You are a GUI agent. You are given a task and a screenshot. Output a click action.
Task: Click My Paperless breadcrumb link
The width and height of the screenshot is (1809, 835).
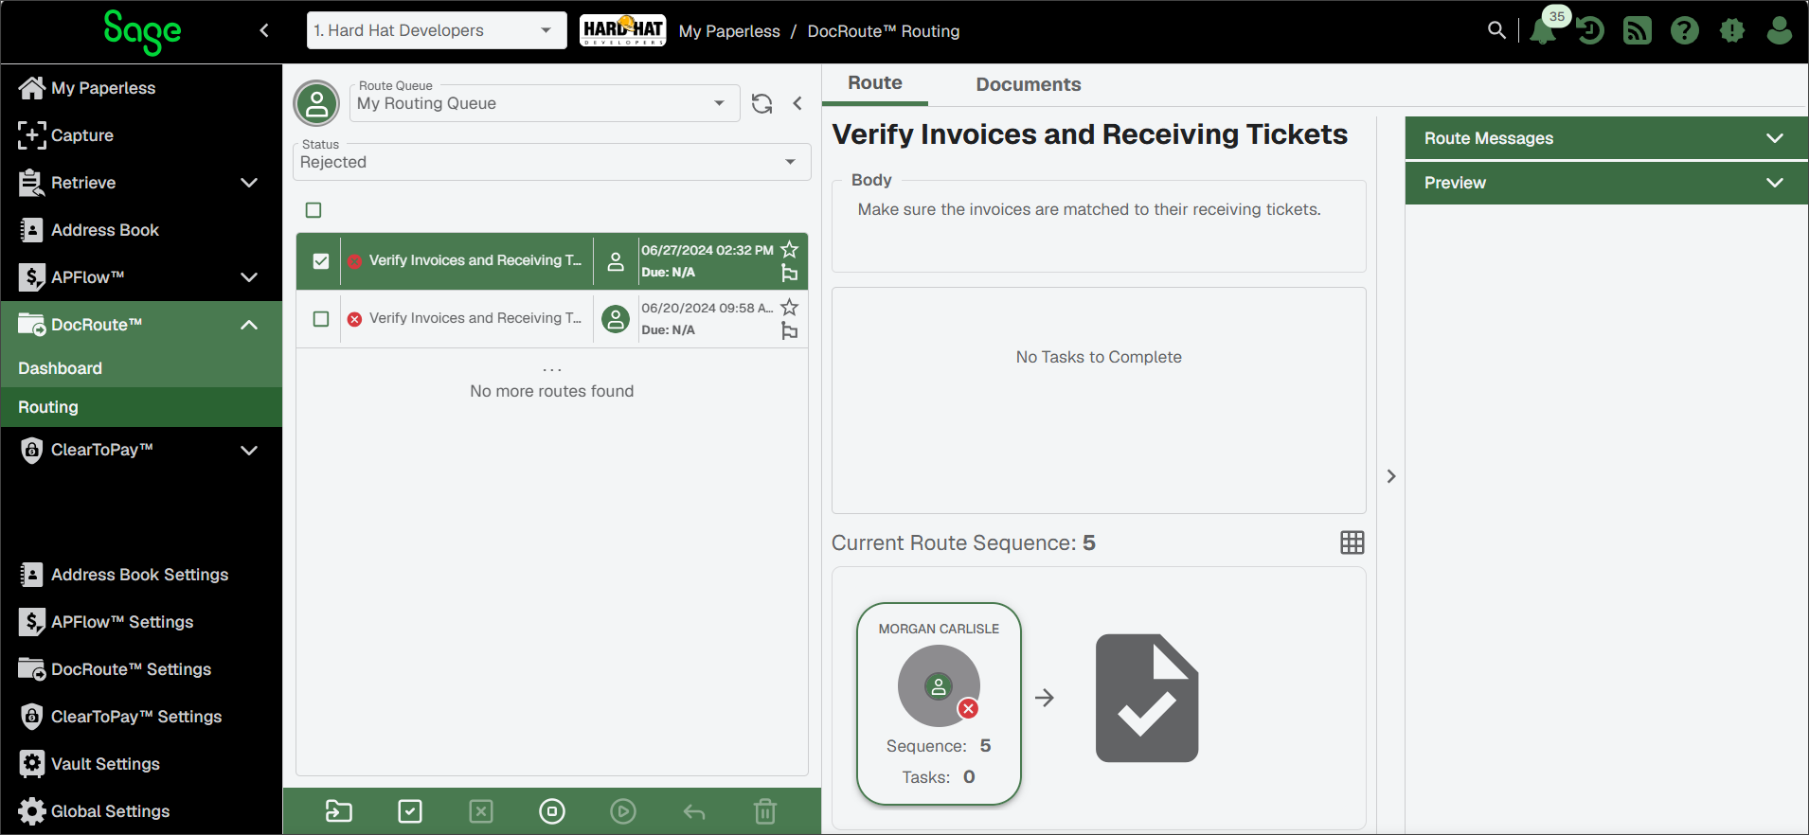[729, 31]
